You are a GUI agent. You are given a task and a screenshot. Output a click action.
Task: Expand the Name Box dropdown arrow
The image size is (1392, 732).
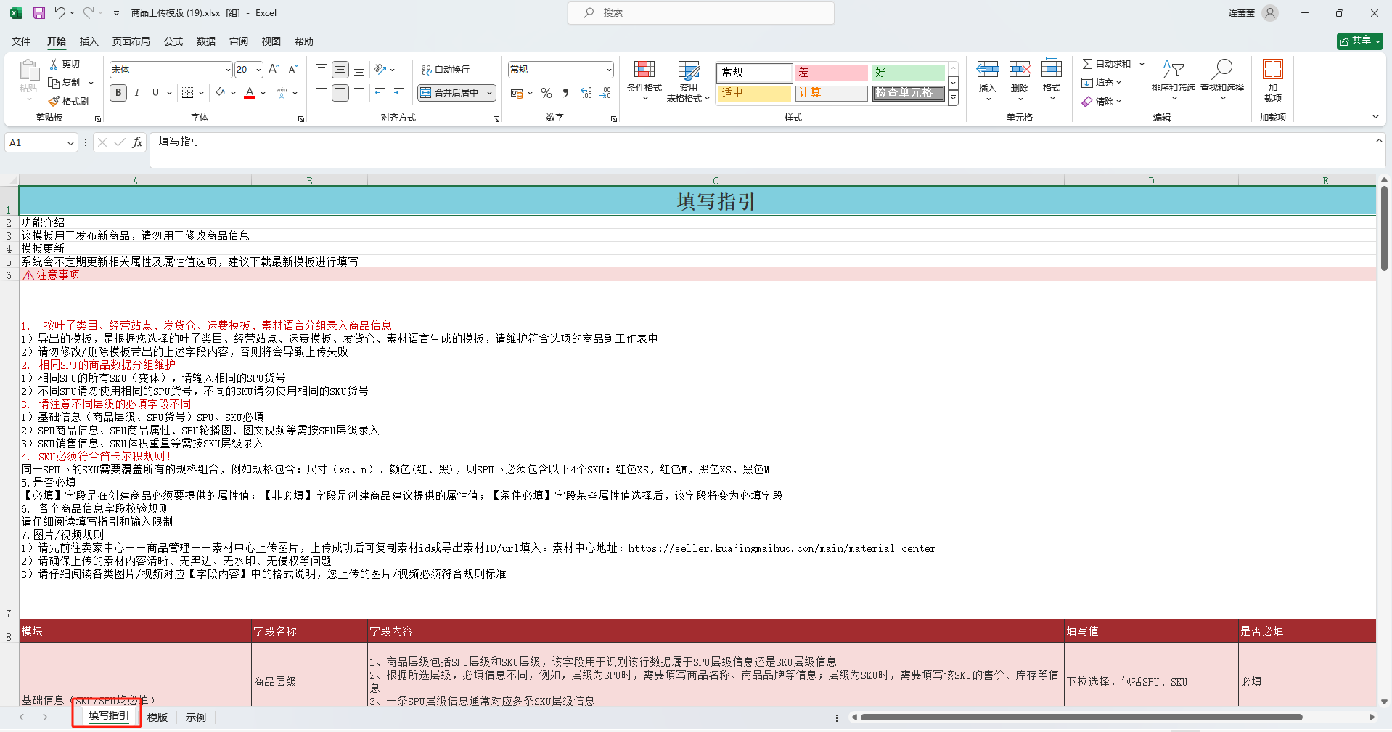click(70, 143)
